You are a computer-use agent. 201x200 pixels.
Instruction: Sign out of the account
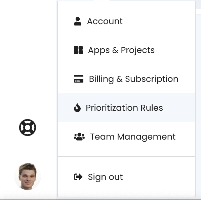(126, 177)
